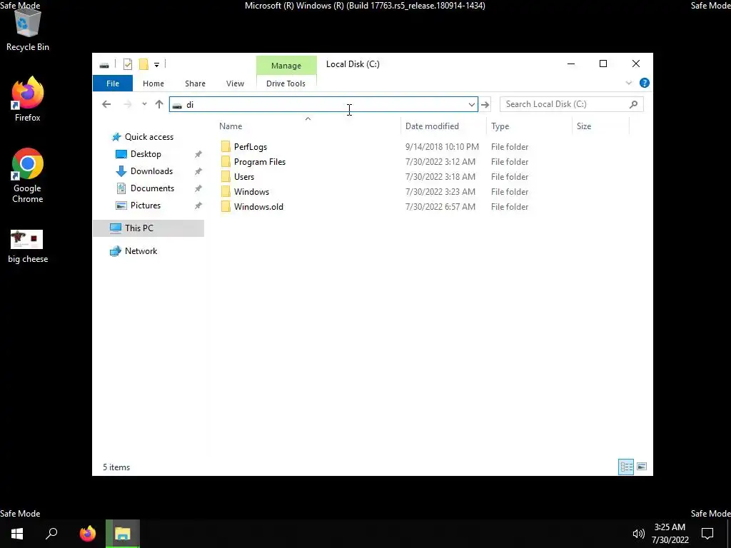Click the pin icon next to Pictures
The width and height of the screenshot is (731, 548).
click(x=198, y=205)
